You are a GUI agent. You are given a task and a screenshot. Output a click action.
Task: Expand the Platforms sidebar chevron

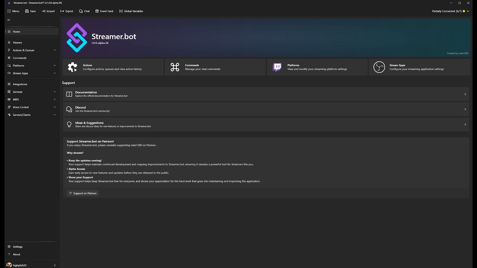click(55, 66)
